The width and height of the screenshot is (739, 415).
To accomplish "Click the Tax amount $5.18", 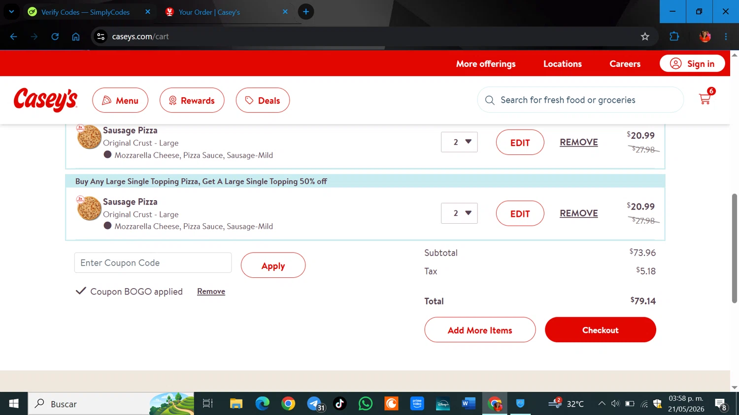I will (646, 271).
